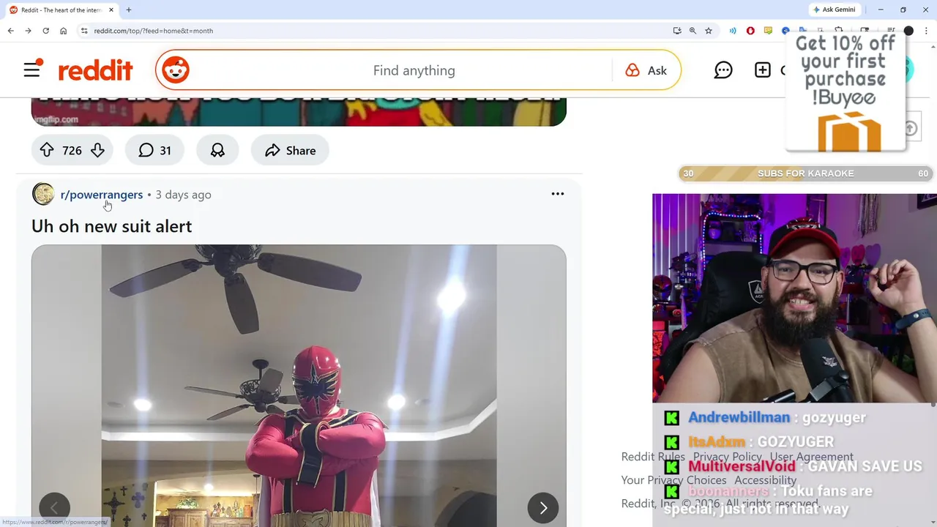Click the SUBS FOR KARAOKE progress bar
Viewport: 937px width, 527px height.
click(x=806, y=173)
